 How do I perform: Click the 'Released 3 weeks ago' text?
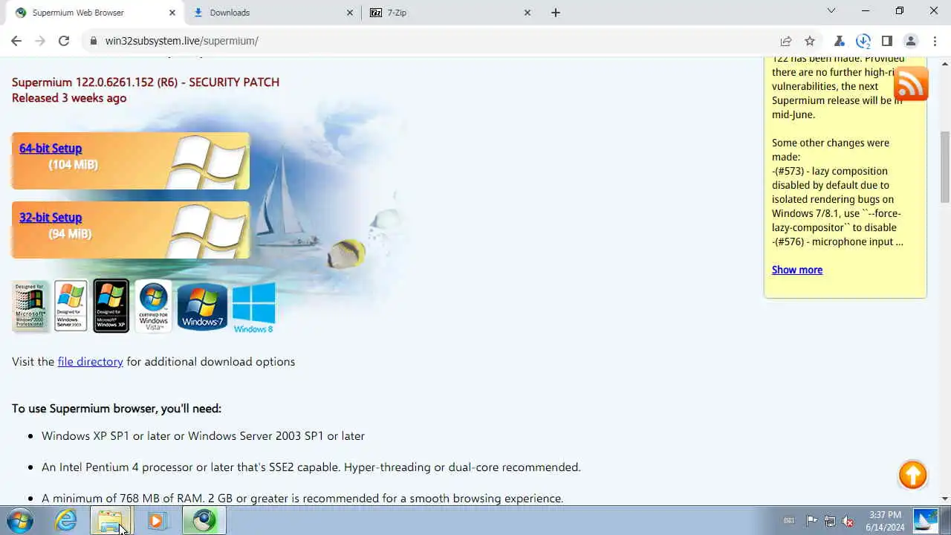coord(69,98)
